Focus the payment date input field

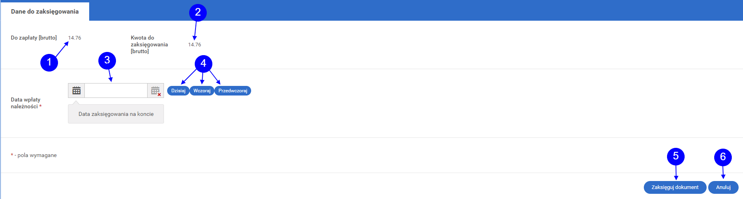pyautogui.click(x=116, y=91)
